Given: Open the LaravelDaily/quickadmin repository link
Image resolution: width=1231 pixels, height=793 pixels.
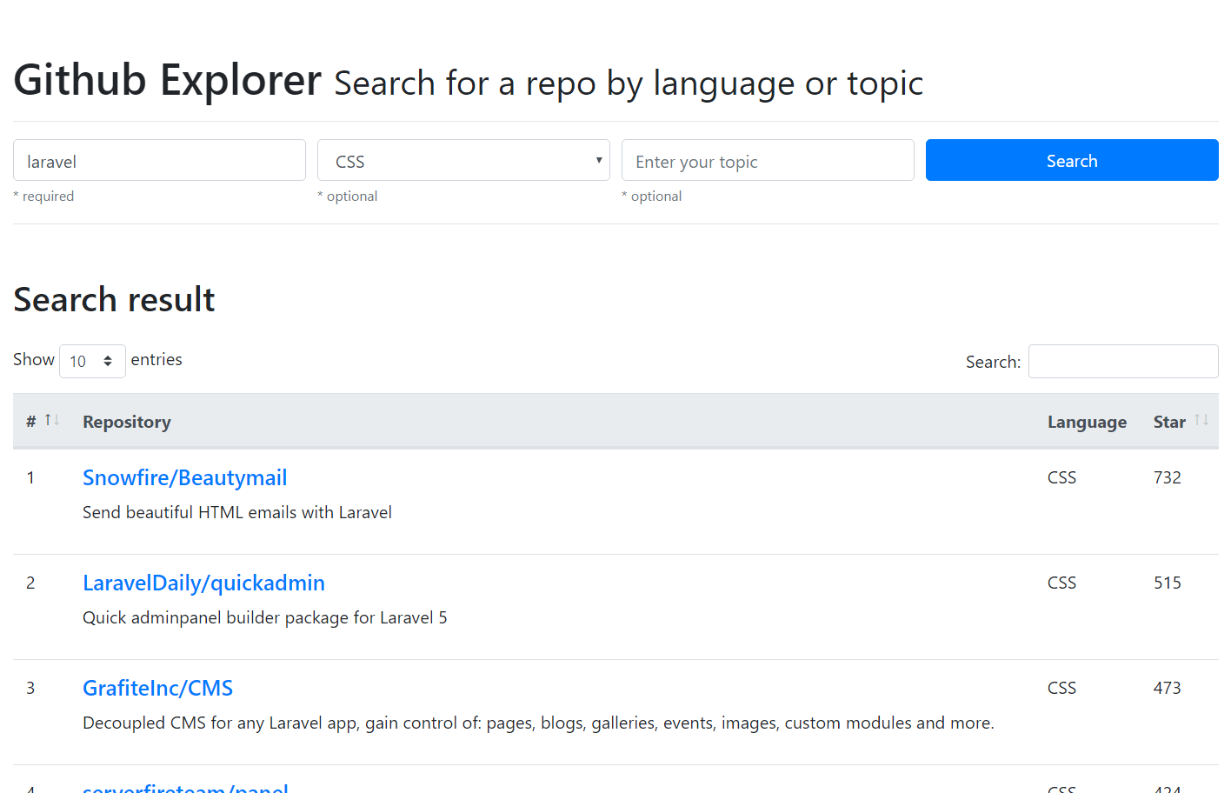Looking at the screenshot, I should [x=203, y=583].
